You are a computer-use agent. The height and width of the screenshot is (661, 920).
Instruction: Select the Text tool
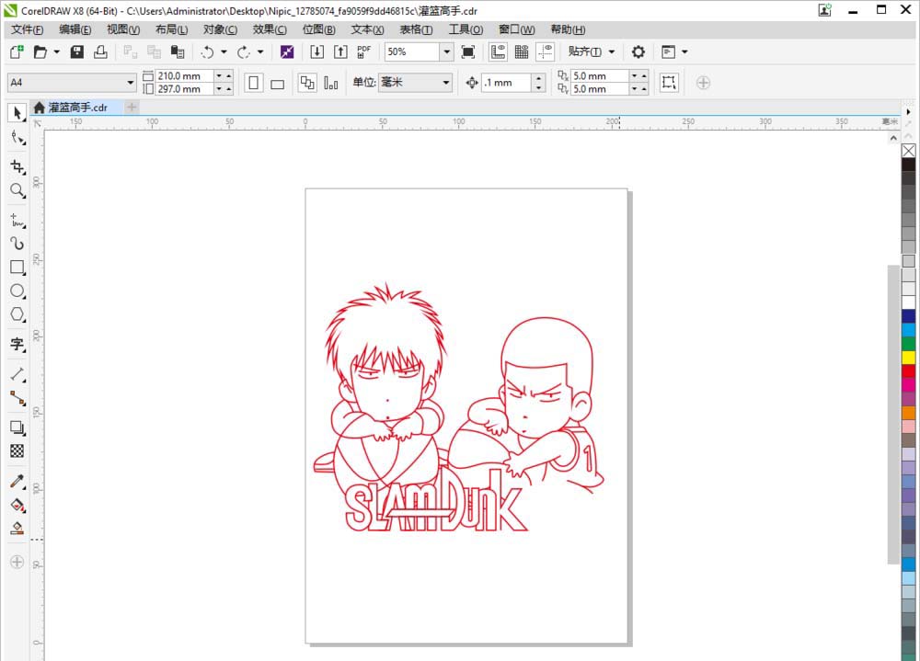[17, 344]
